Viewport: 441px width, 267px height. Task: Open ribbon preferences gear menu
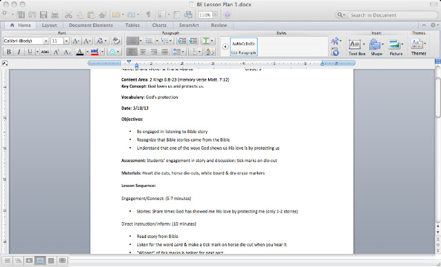click(434, 25)
